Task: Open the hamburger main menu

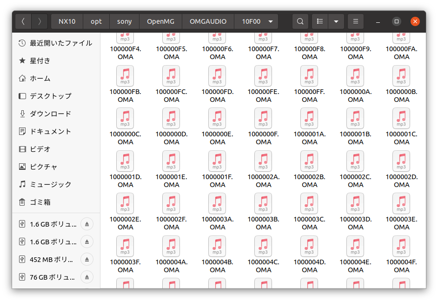Action: click(x=356, y=21)
